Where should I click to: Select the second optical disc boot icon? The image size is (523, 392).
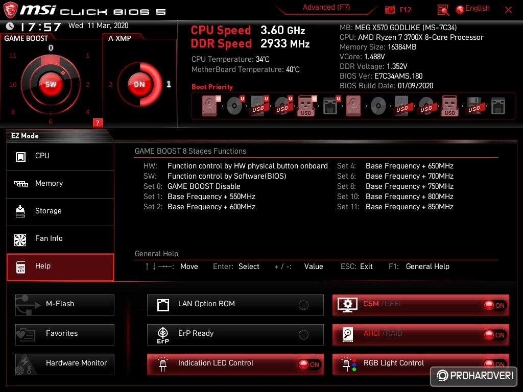378,106
